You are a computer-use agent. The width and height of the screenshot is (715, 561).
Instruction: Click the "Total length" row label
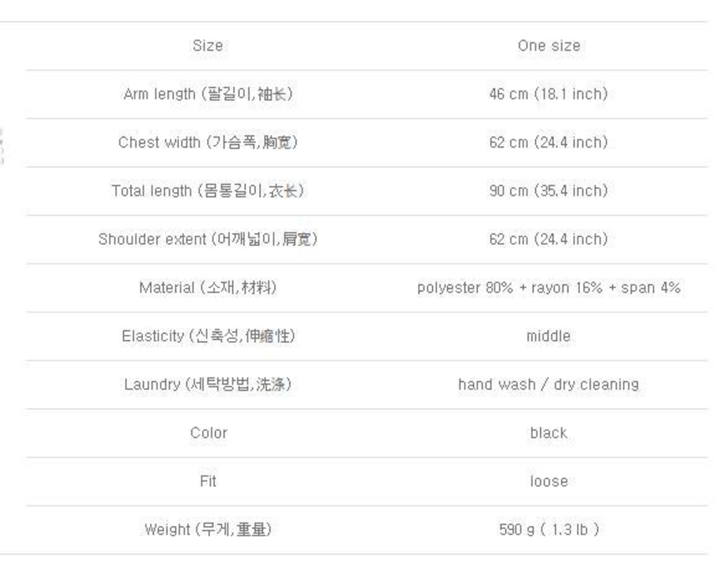coord(208,191)
